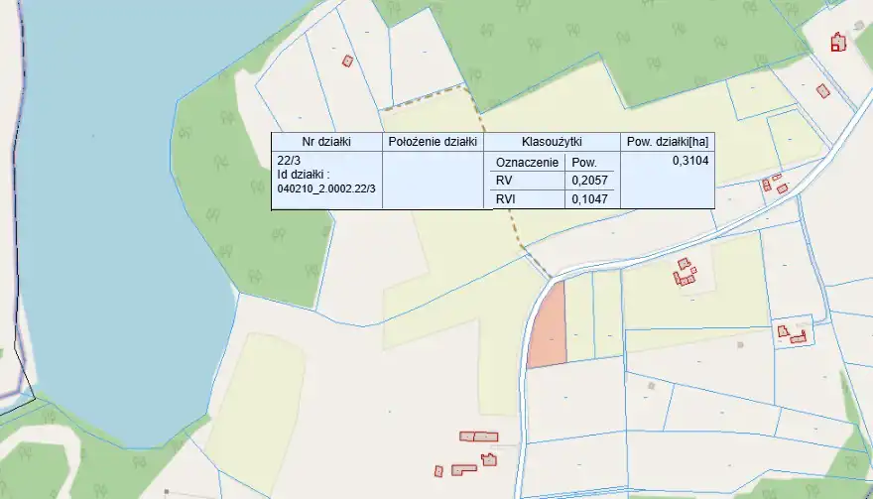The height and width of the screenshot is (499, 873).
Task: Click the small red building in the upper-left field
Action: [x=347, y=61]
